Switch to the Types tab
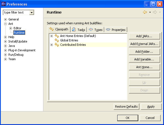The height and width of the screenshot is (125, 164). click(96, 30)
